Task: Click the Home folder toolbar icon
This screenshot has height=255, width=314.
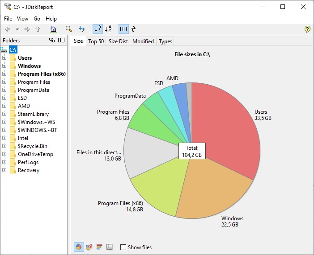Action: [54, 29]
